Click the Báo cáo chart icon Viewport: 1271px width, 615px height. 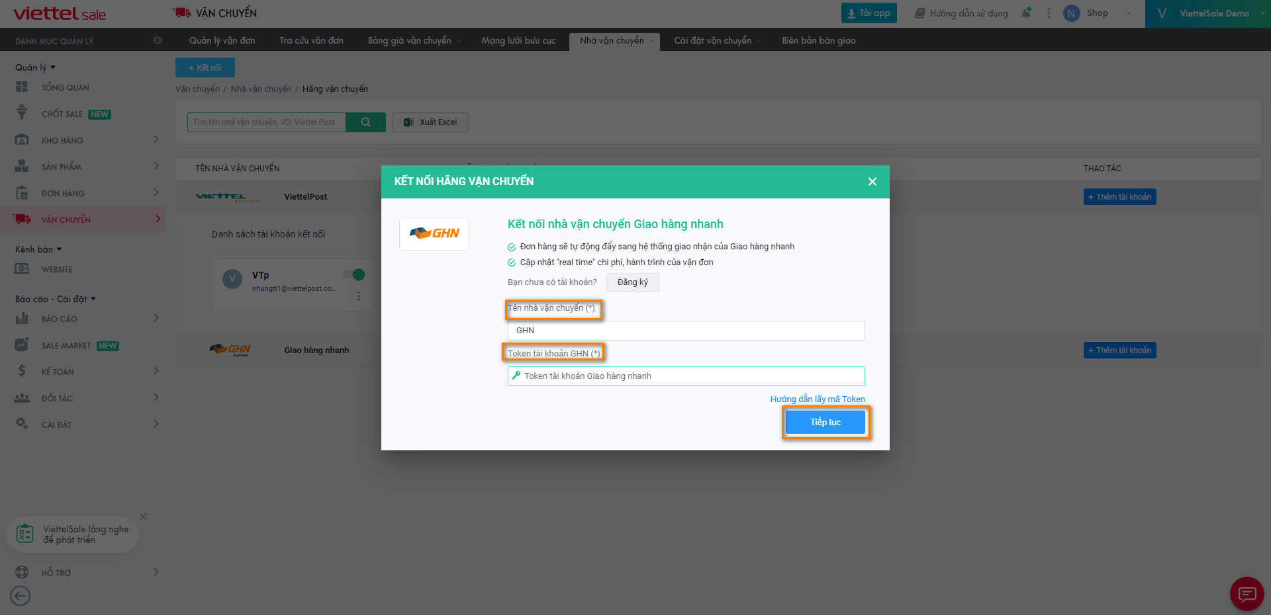pos(22,318)
